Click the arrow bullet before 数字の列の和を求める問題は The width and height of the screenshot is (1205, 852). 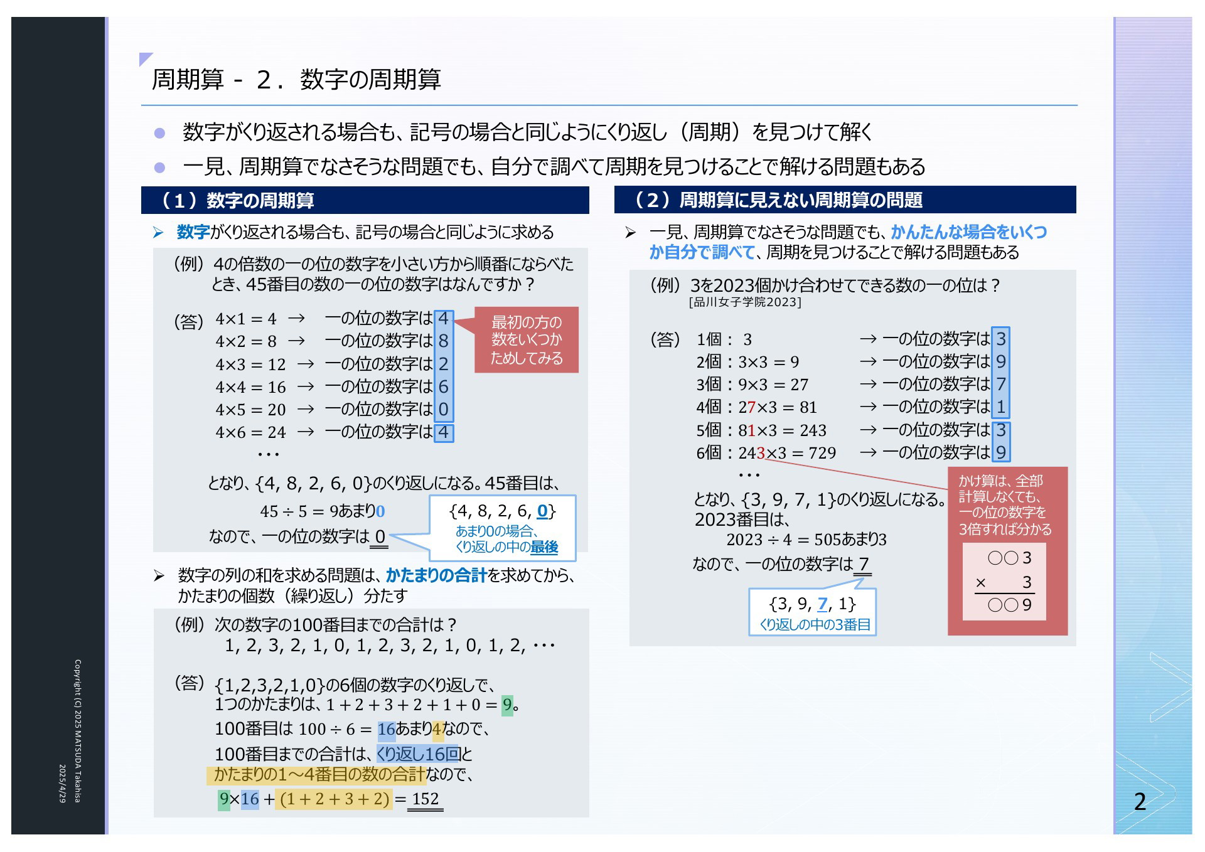pos(159,575)
